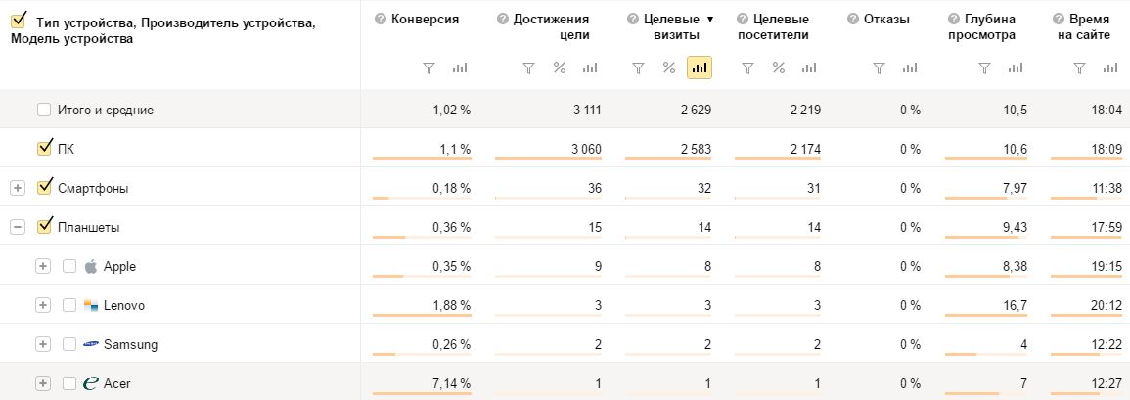Collapse the Планшеты row

[x=18, y=227]
